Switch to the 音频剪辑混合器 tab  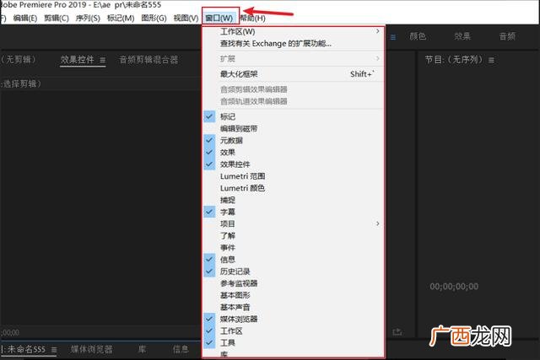[x=148, y=60]
